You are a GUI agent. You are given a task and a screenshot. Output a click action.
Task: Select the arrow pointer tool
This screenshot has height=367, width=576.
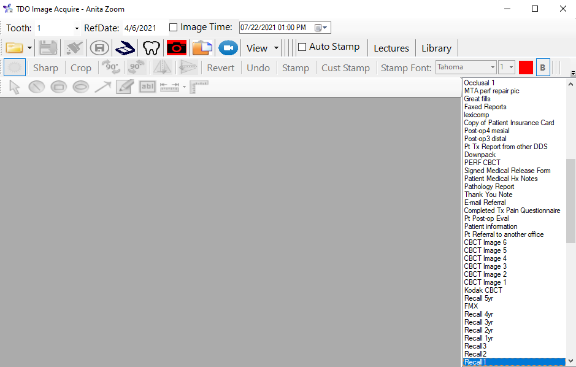[x=15, y=87]
